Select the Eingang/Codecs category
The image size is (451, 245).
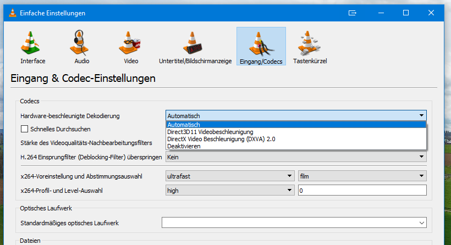[261, 47]
